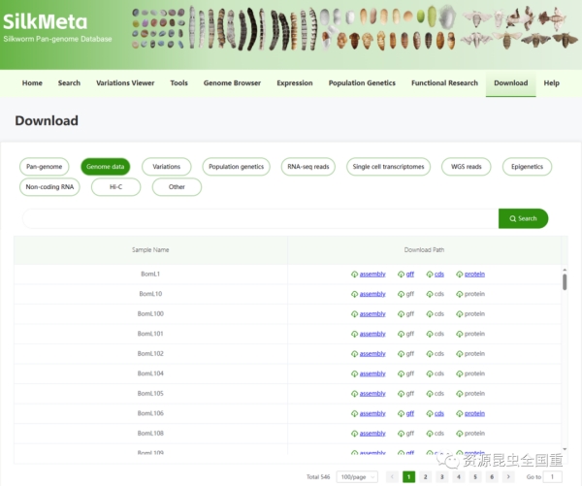Click the sample search input field

[x=259, y=218]
